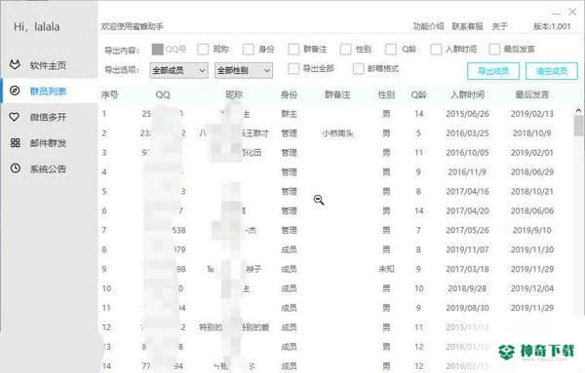Select last-spoke date 2018/06/06
The height and width of the screenshot is (373, 585).
pos(532,210)
